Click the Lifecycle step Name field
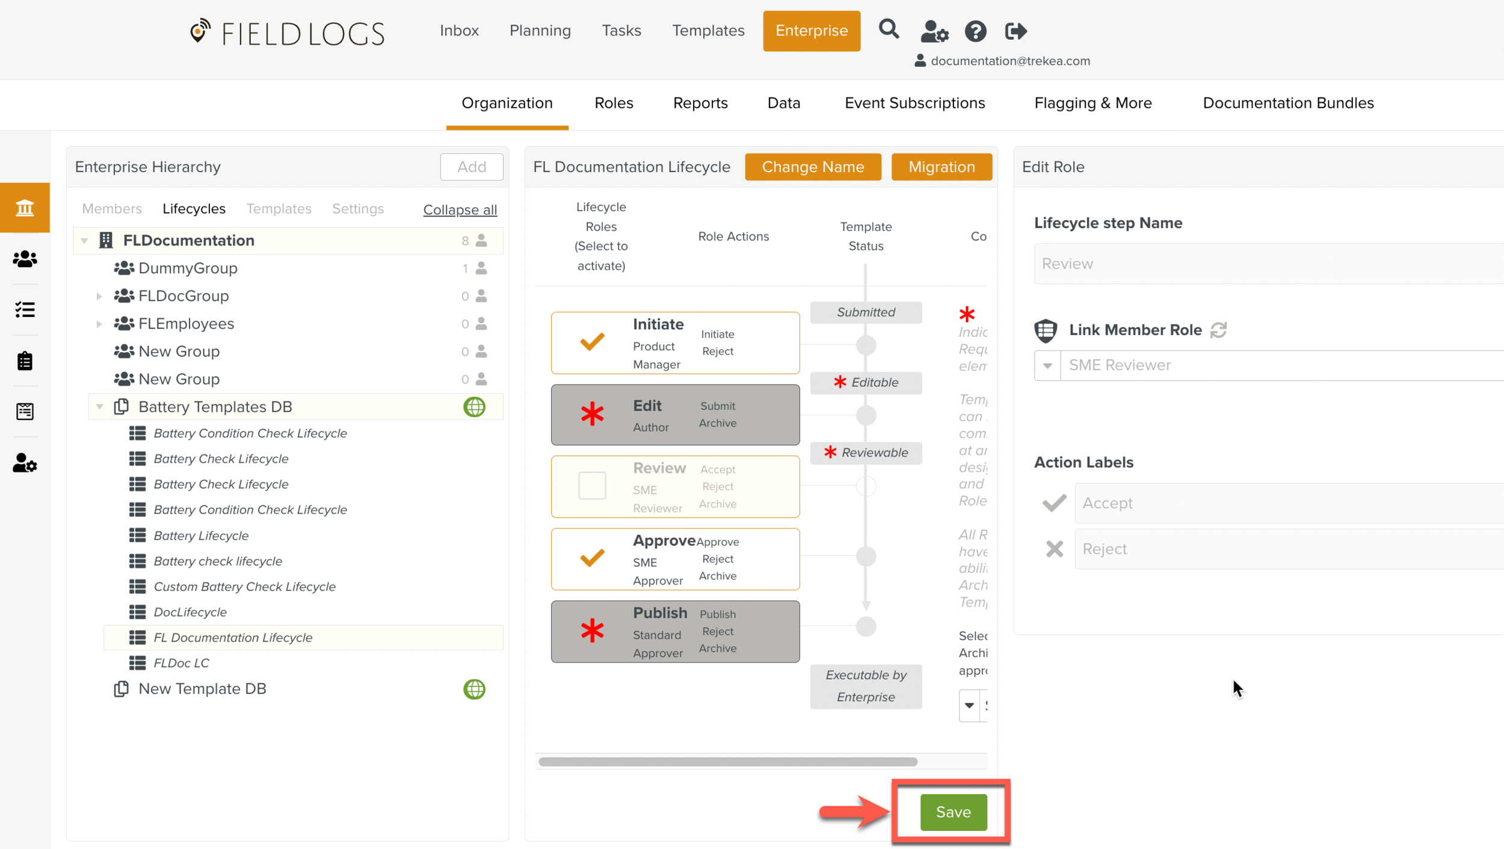The width and height of the screenshot is (1504, 849). [x=1269, y=264]
